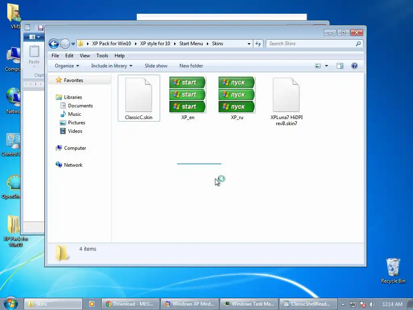Select 'XP Pack for Win10' breadcrumb
Screen dimensions: 413x310
pos(111,44)
